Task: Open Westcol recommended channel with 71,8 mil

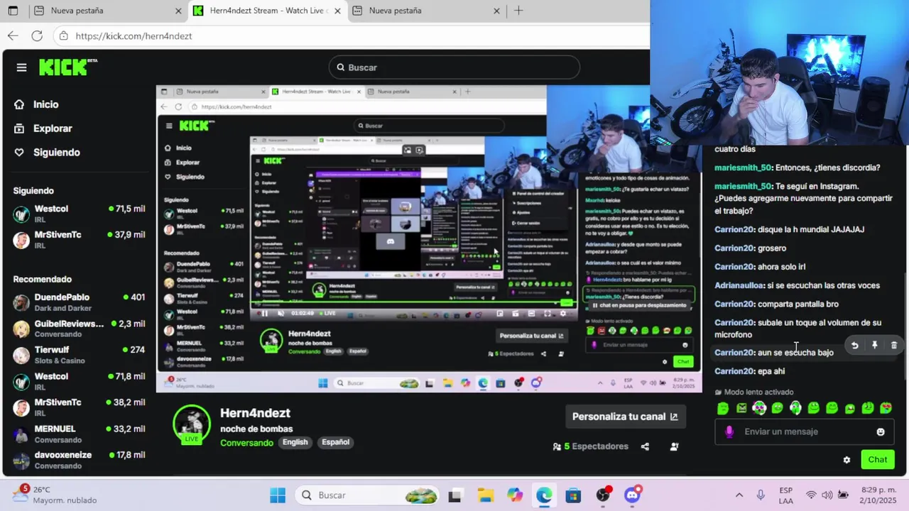Action: (x=79, y=381)
